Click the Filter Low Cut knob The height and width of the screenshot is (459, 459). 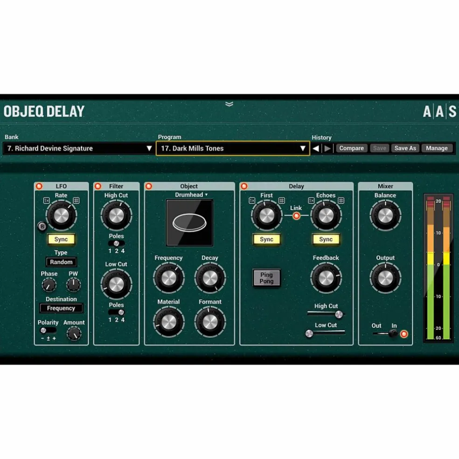pyautogui.click(x=116, y=284)
